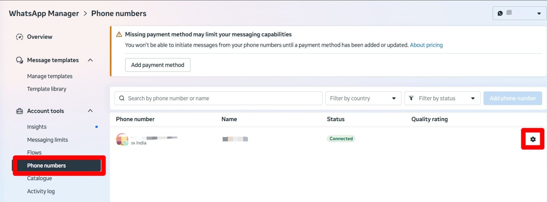
Task: Collapse the Account tools section
Action: click(90, 111)
